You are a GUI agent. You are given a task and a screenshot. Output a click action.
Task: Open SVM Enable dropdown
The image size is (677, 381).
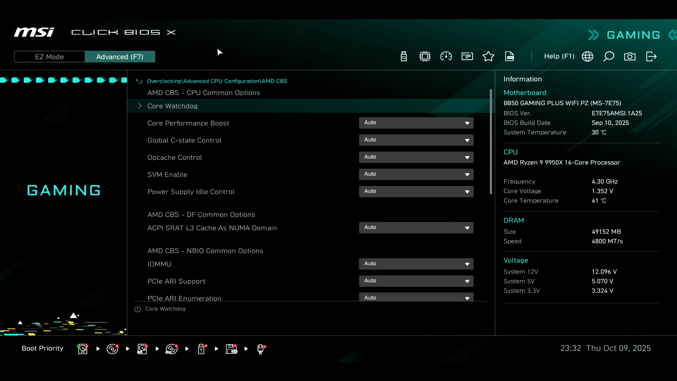pos(416,174)
